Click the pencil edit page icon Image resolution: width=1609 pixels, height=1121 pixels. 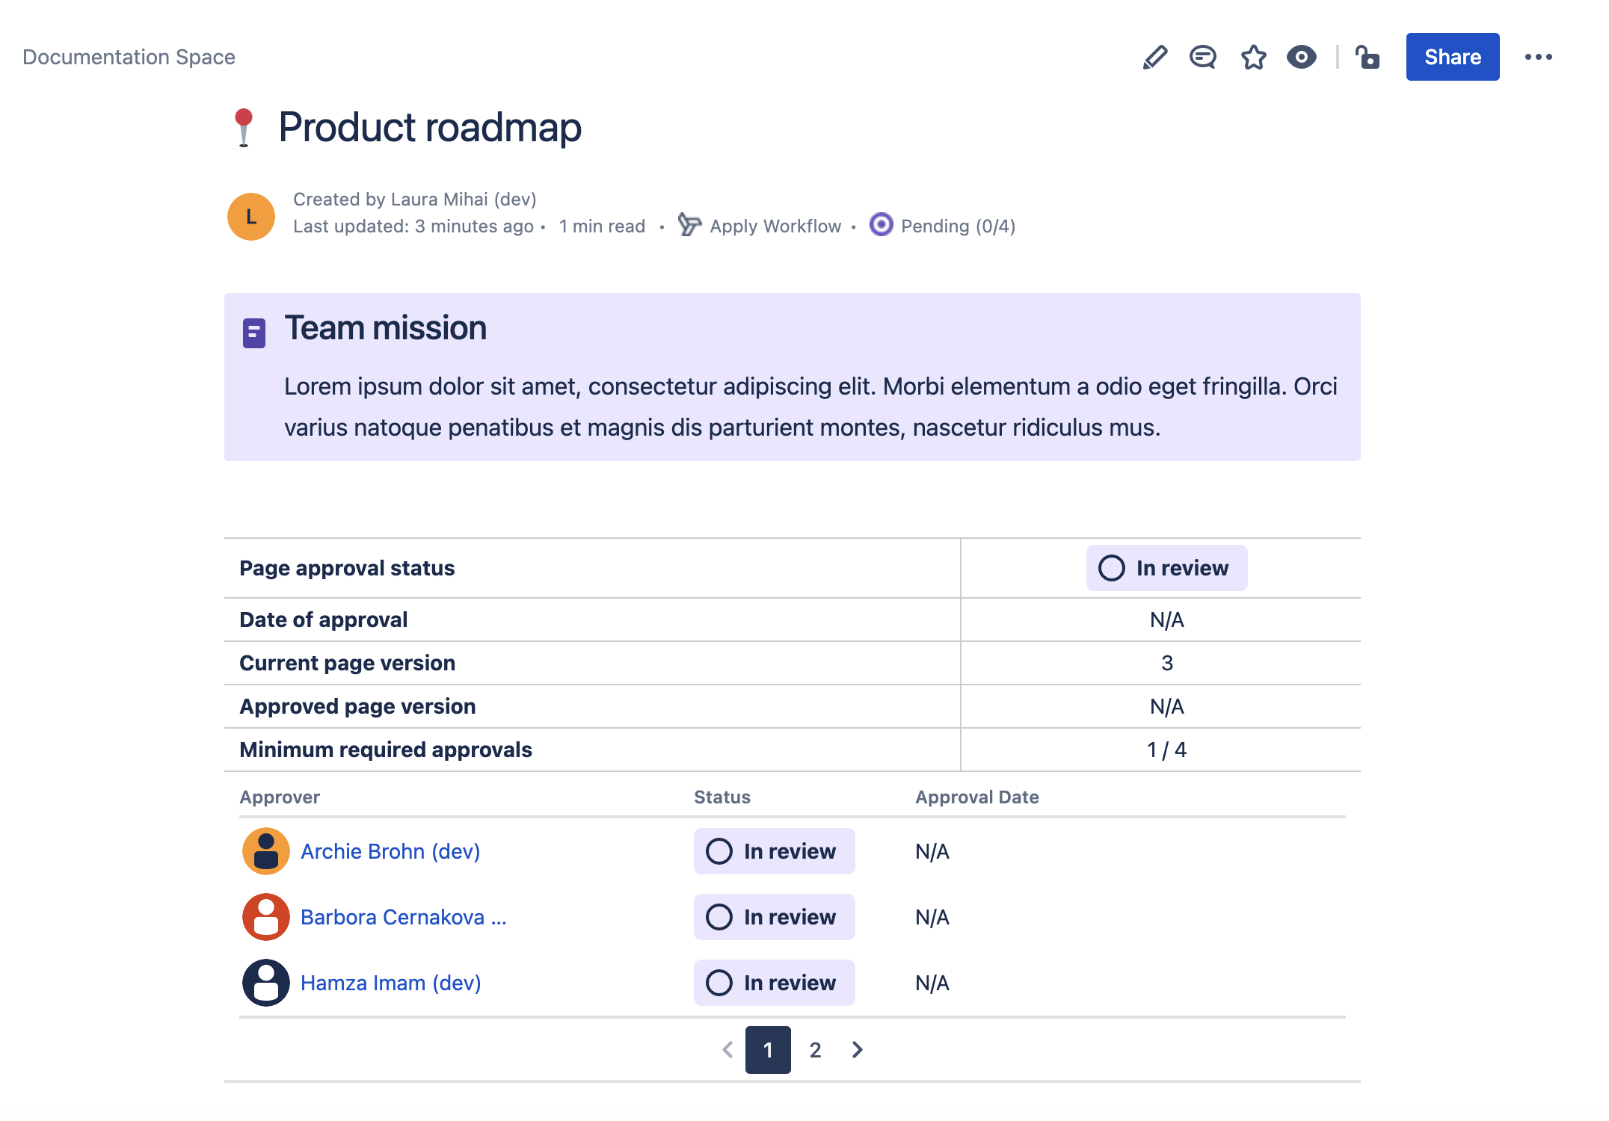[x=1155, y=58]
